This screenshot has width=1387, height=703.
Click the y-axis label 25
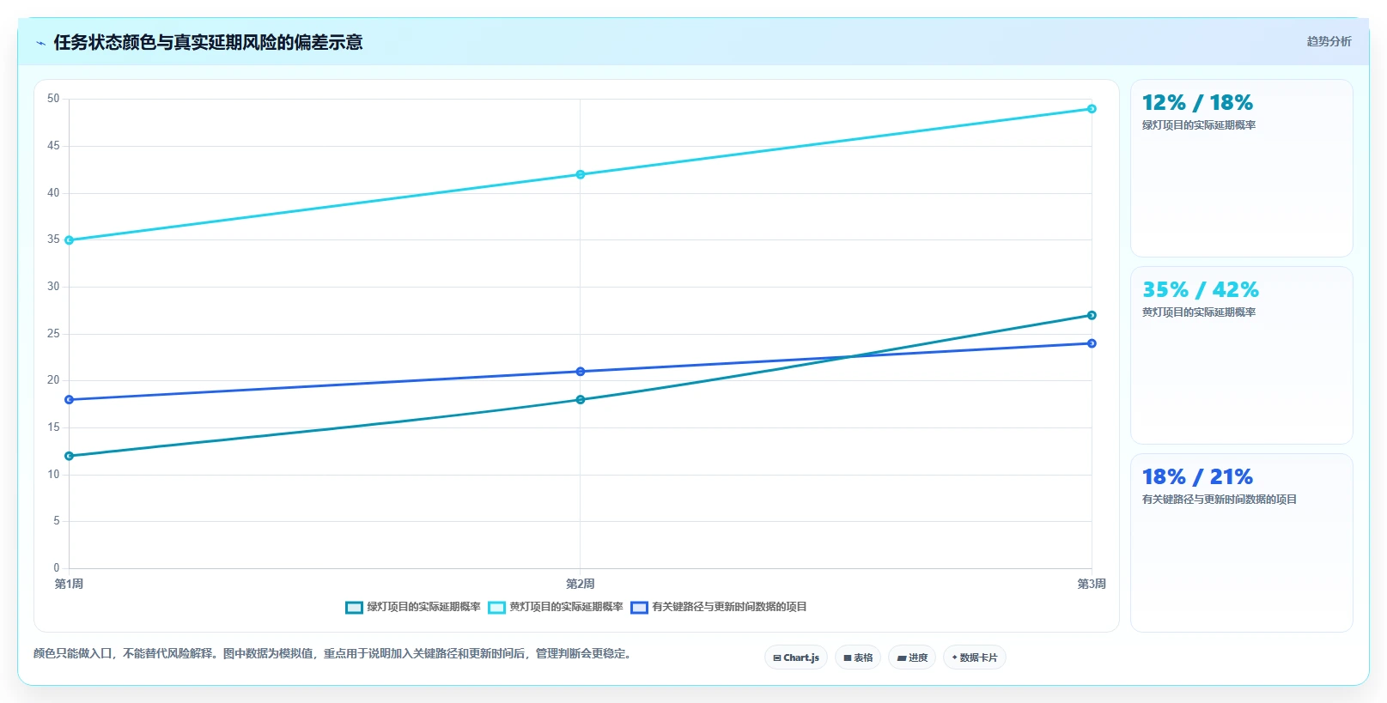pos(53,334)
